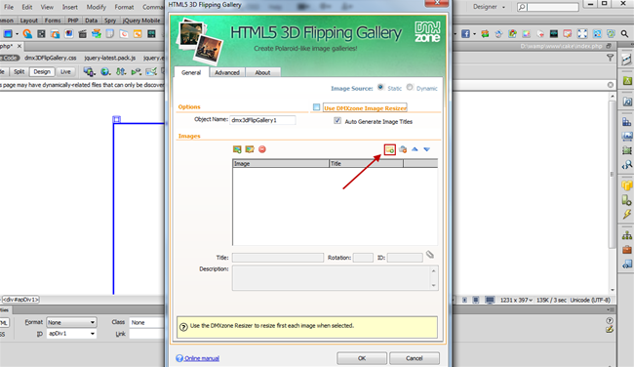Open the About tab

tap(262, 72)
